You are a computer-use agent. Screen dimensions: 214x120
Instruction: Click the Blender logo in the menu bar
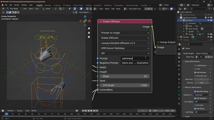click(x=2, y=5)
